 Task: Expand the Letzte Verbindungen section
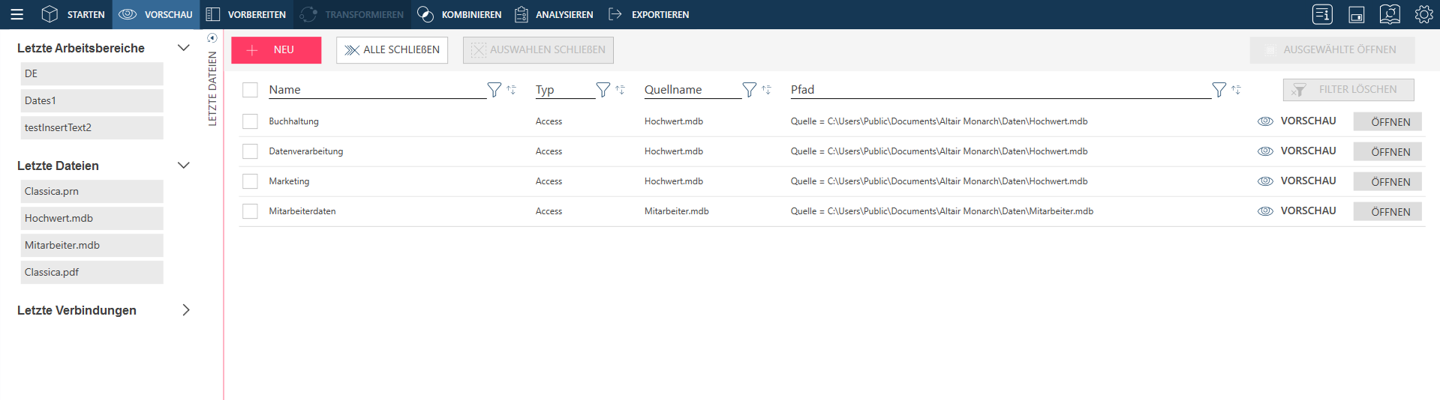185,310
